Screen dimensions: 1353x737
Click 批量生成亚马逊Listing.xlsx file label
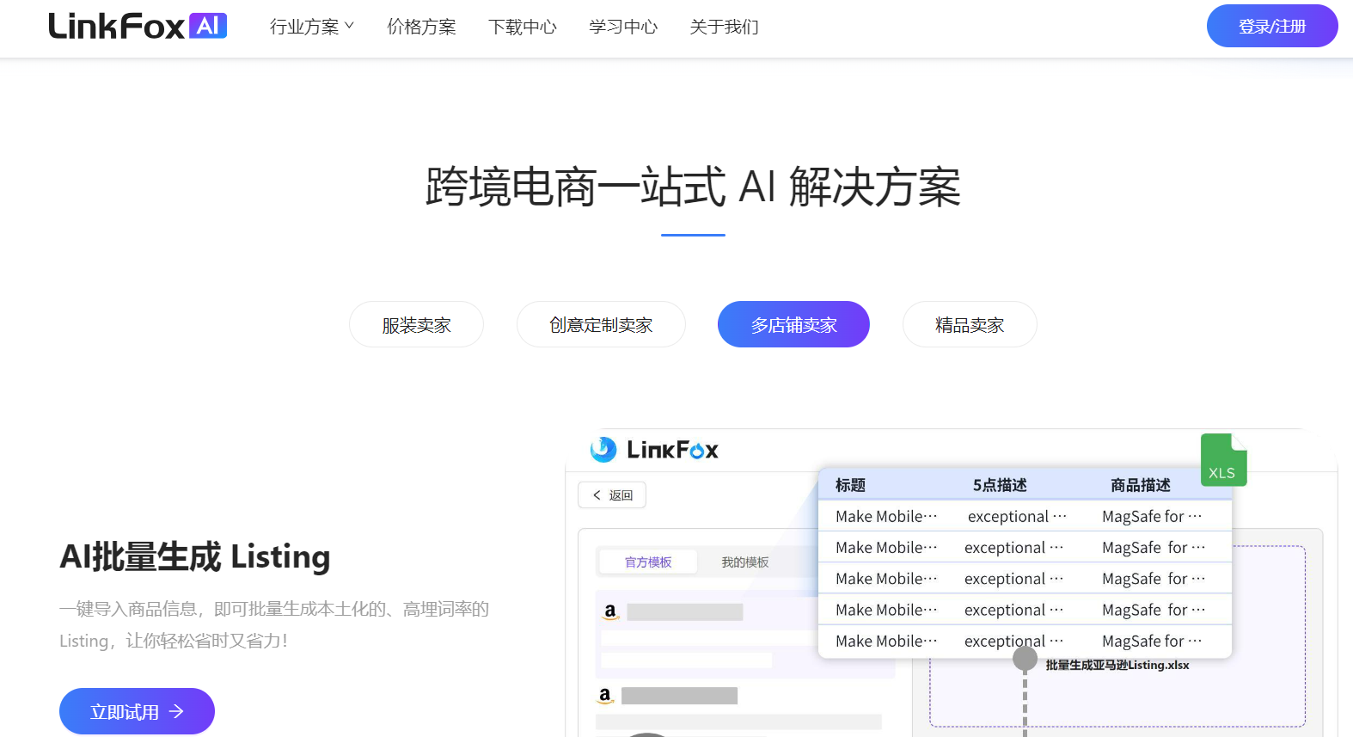(1117, 665)
